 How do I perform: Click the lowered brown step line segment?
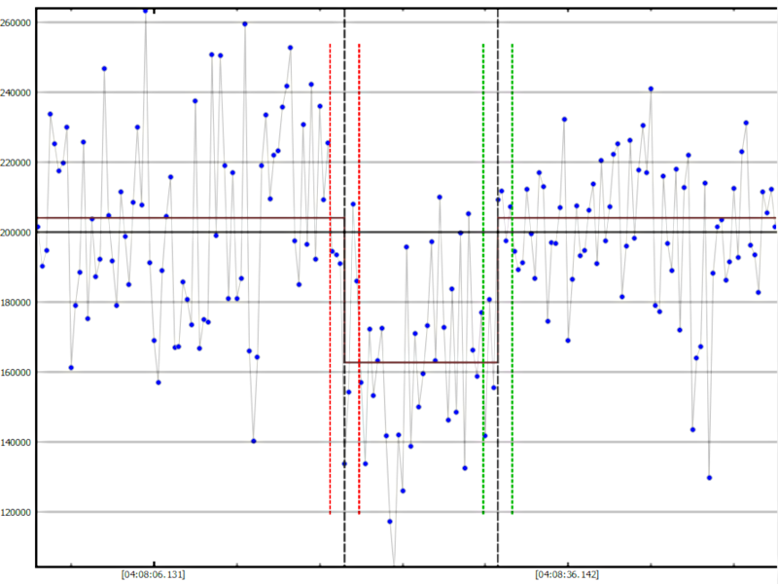[x=421, y=362]
